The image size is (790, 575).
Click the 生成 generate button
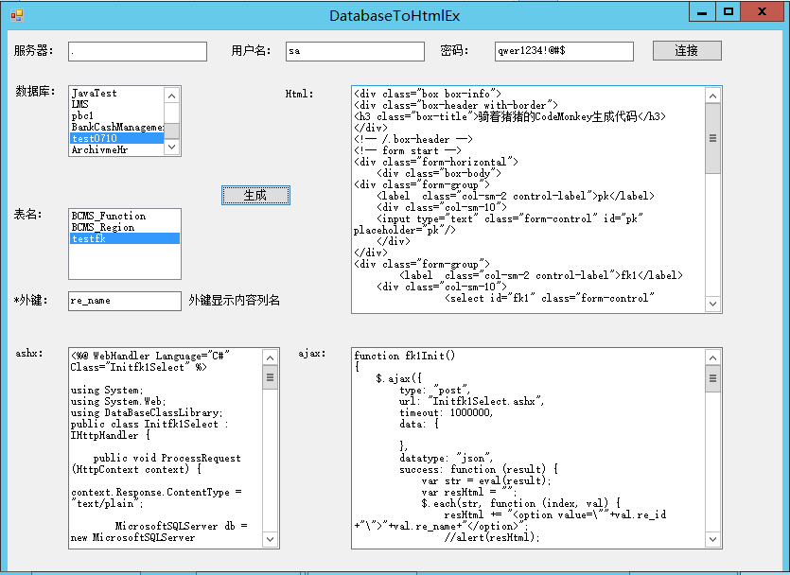(255, 195)
